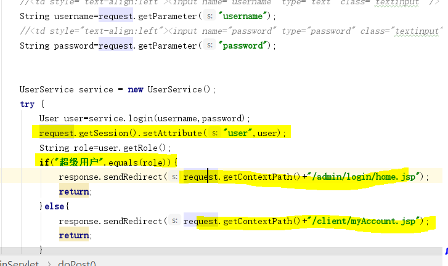The width and height of the screenshot is (448, 266).
Task: Click the "username" string literal in getParameter
Action: (x=243, y=16)
